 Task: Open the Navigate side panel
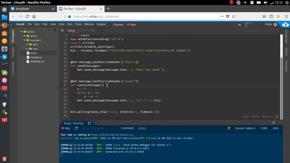click(13, 53)
